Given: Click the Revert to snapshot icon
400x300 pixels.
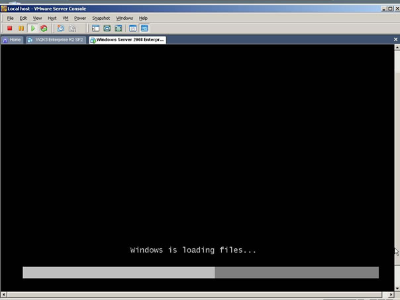Looking at the screenshot, I should point(72,28).
